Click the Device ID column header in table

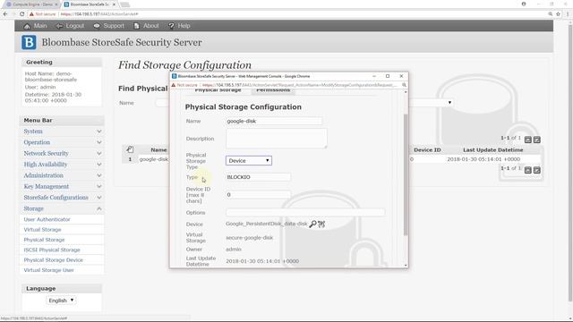coord(427,149)
